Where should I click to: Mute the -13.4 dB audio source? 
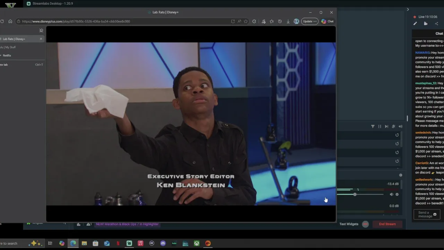[391, 194]
